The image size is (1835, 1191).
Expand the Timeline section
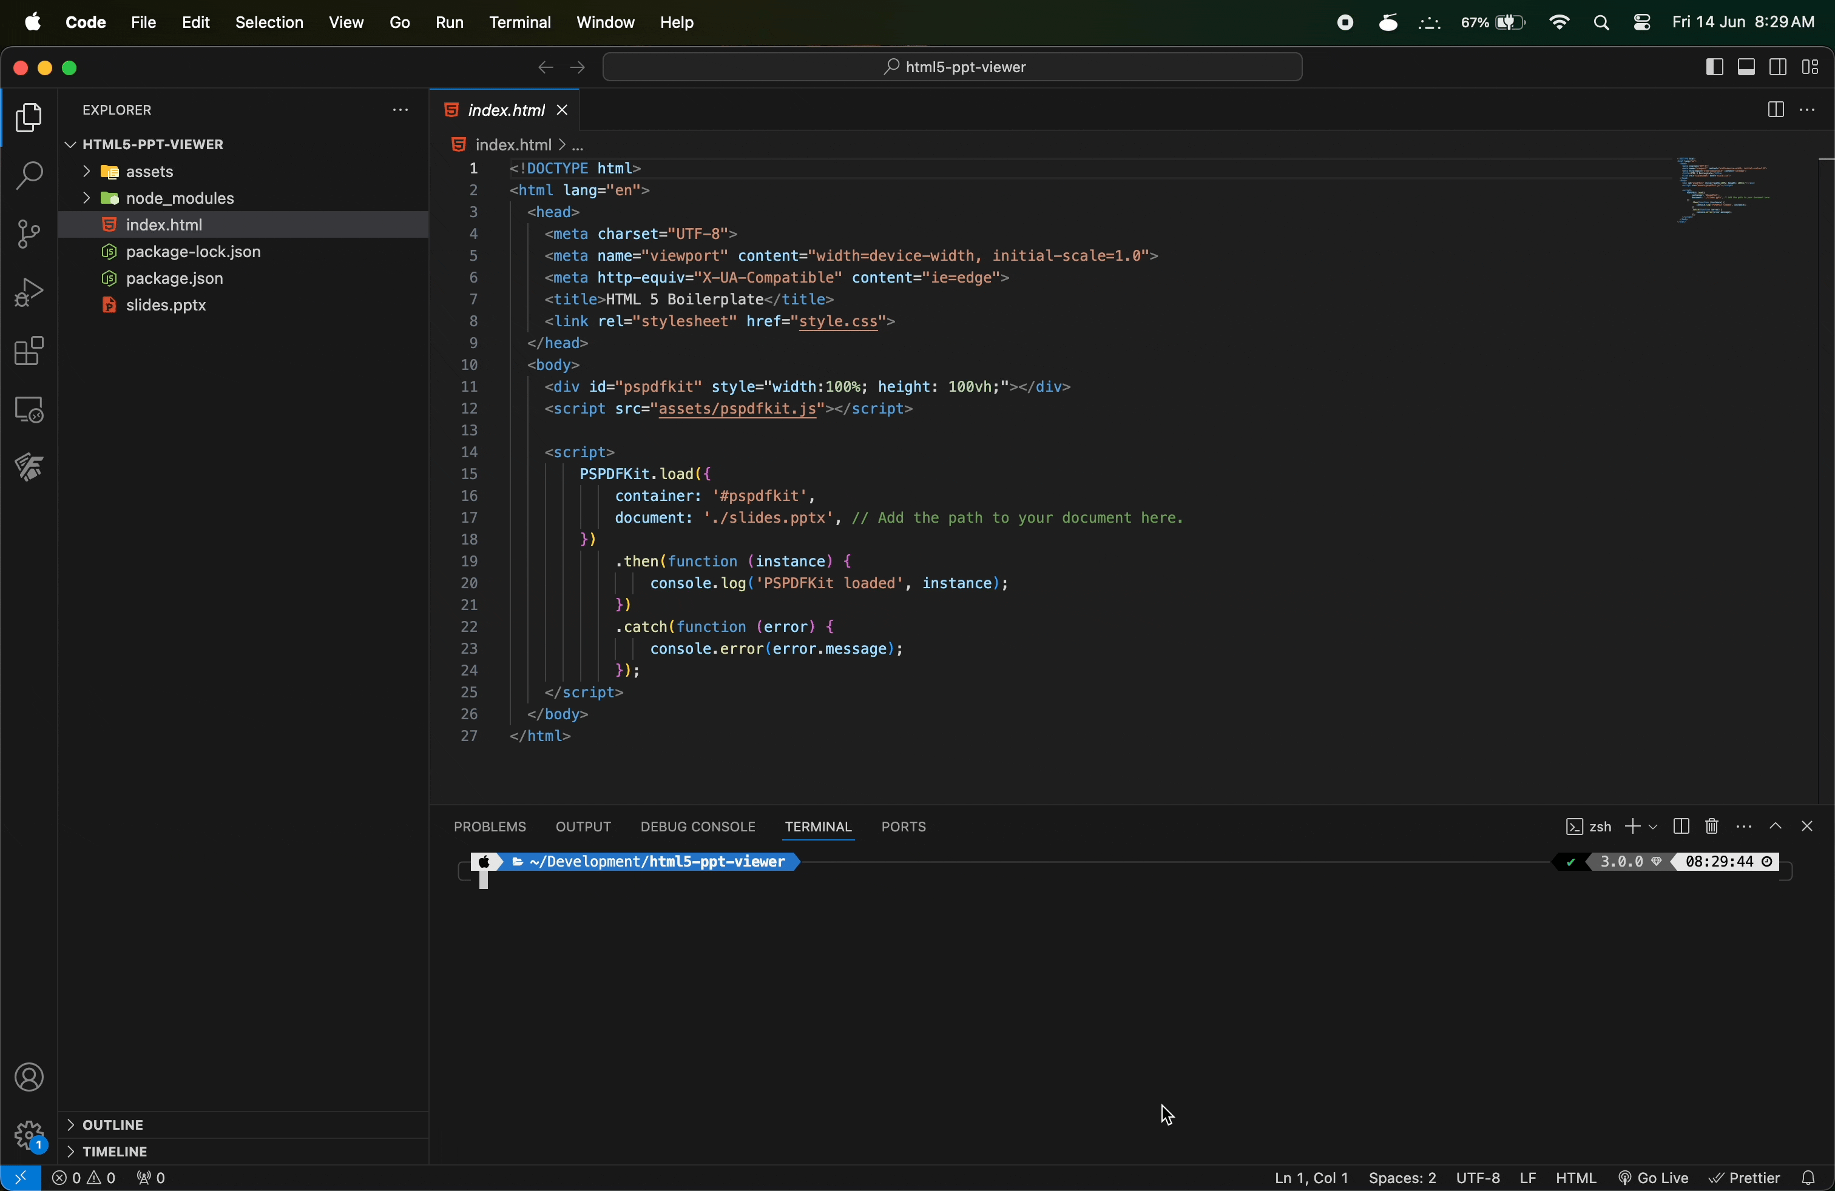(x=114, y=1152)
